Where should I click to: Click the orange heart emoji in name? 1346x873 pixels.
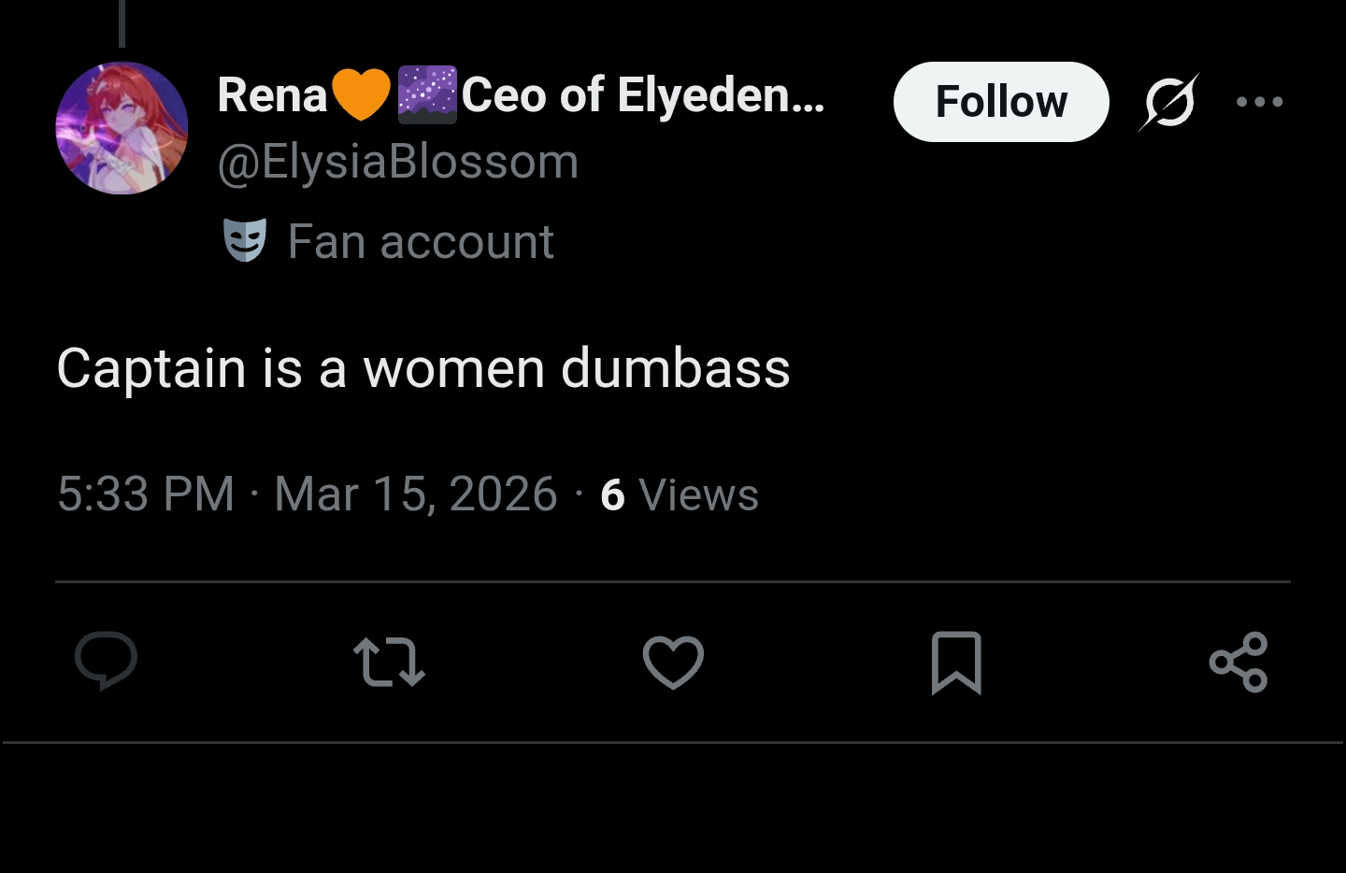coord(361,95)
